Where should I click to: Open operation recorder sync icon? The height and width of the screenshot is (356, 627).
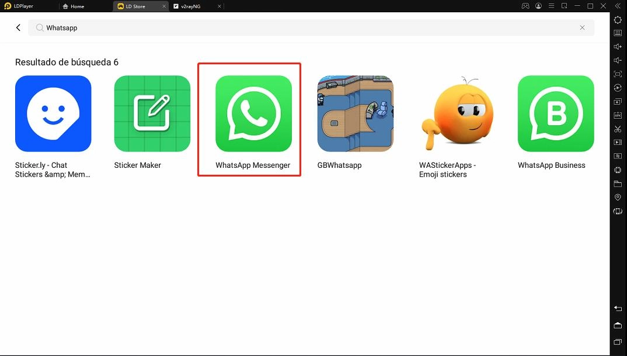(618, 88)
